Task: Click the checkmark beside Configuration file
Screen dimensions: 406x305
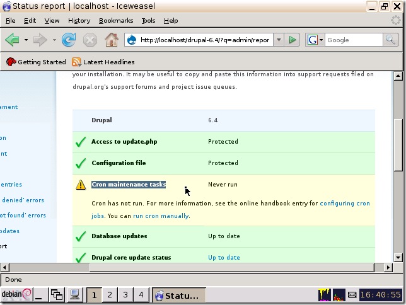Action: click(x=81, y=163)
